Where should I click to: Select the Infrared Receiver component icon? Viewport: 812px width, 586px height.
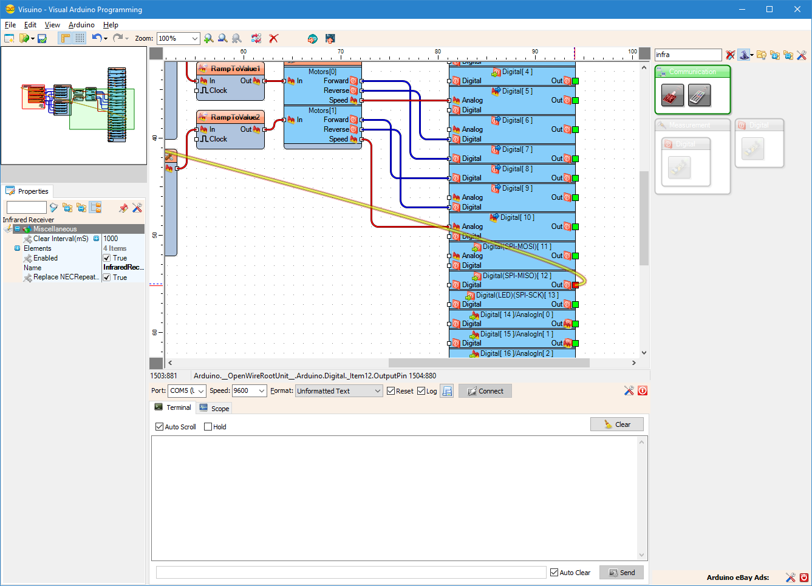672,95
